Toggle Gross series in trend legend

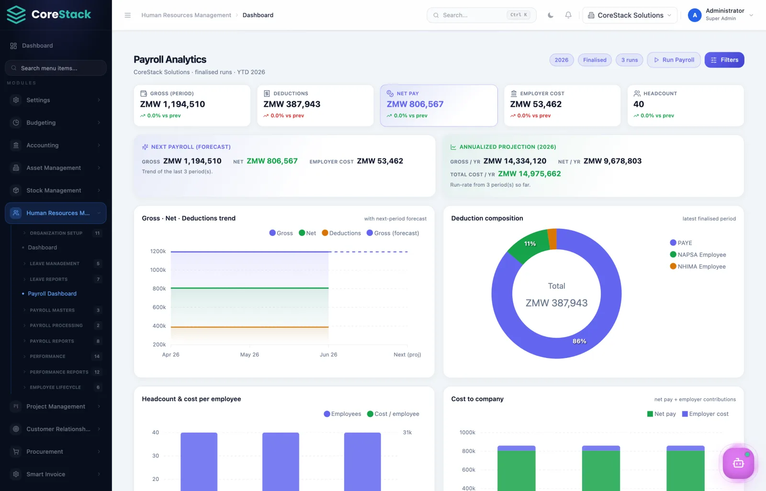point(281,233)
